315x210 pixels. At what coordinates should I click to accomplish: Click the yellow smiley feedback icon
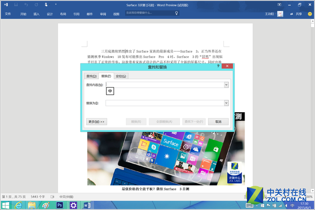point(310,14)
